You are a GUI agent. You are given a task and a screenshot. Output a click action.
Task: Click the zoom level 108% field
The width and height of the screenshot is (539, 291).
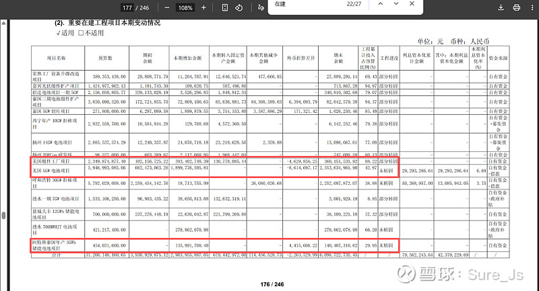coord(184,8)
